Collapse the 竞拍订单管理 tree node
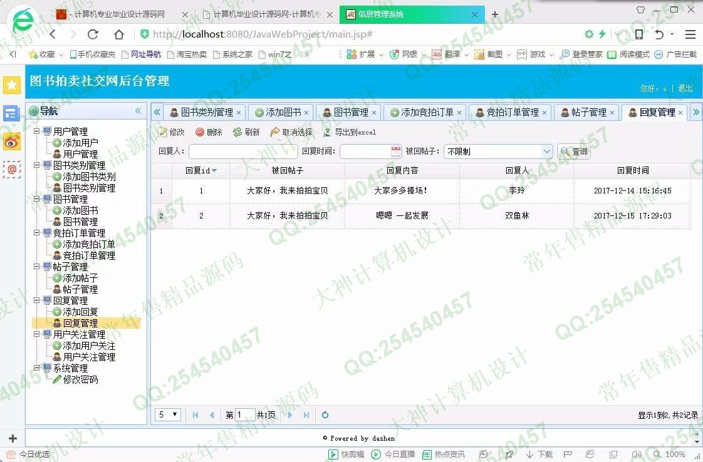This screenshot has height=462, width=703. pos(37,233)
